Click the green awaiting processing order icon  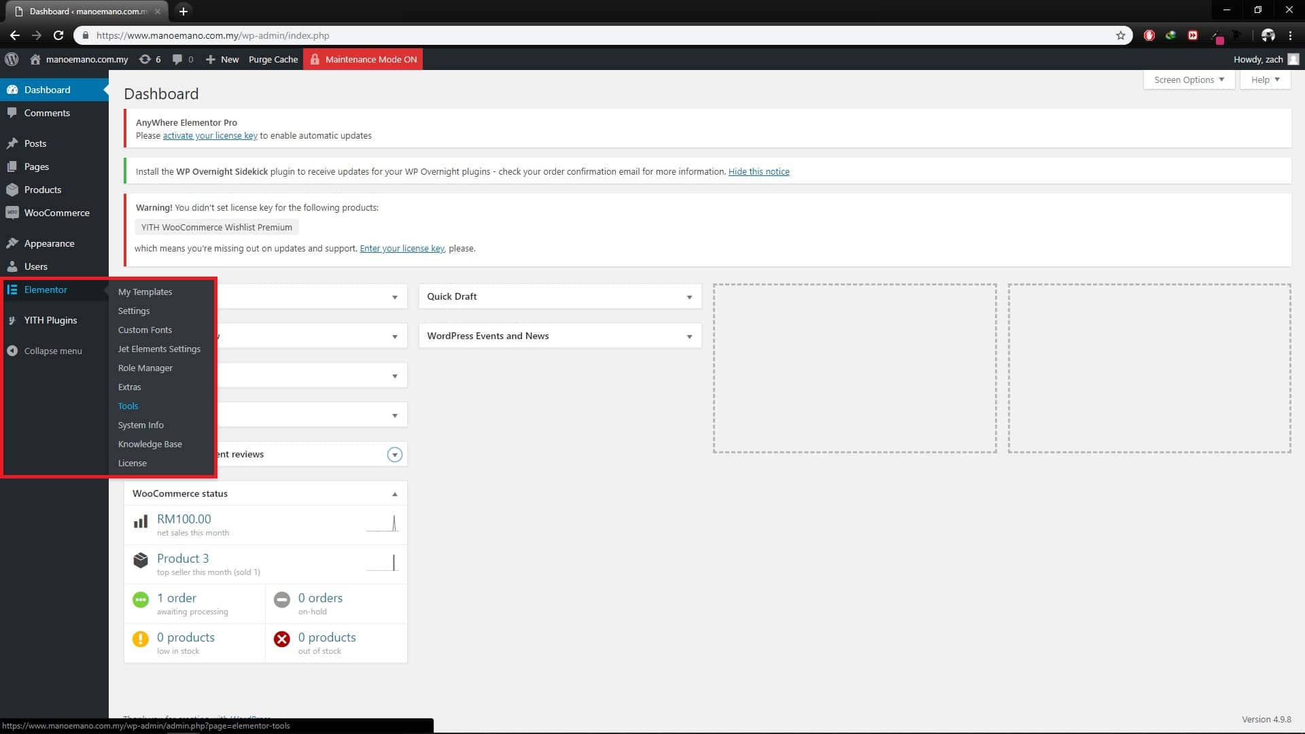[x=141, y=599]
